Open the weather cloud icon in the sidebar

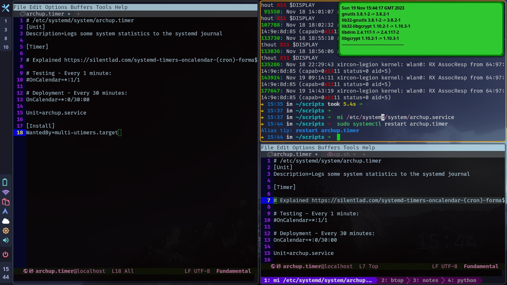6,221
